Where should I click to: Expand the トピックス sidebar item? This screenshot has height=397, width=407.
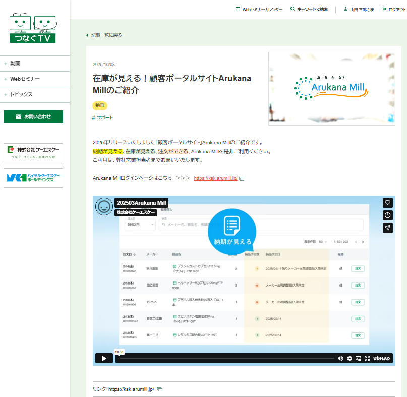21,94
